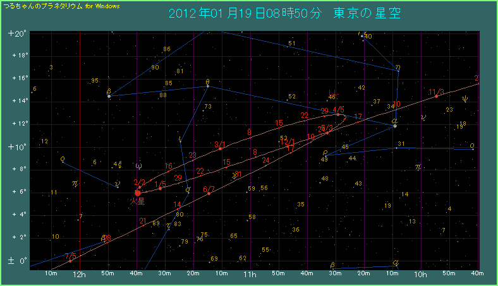Click the β star near +14° on left
The image size is (498, 286).
pos(109,96)
